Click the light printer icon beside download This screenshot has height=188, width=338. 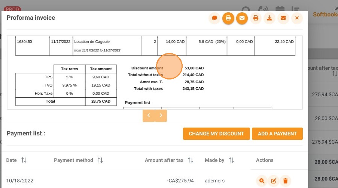point(256,18)
